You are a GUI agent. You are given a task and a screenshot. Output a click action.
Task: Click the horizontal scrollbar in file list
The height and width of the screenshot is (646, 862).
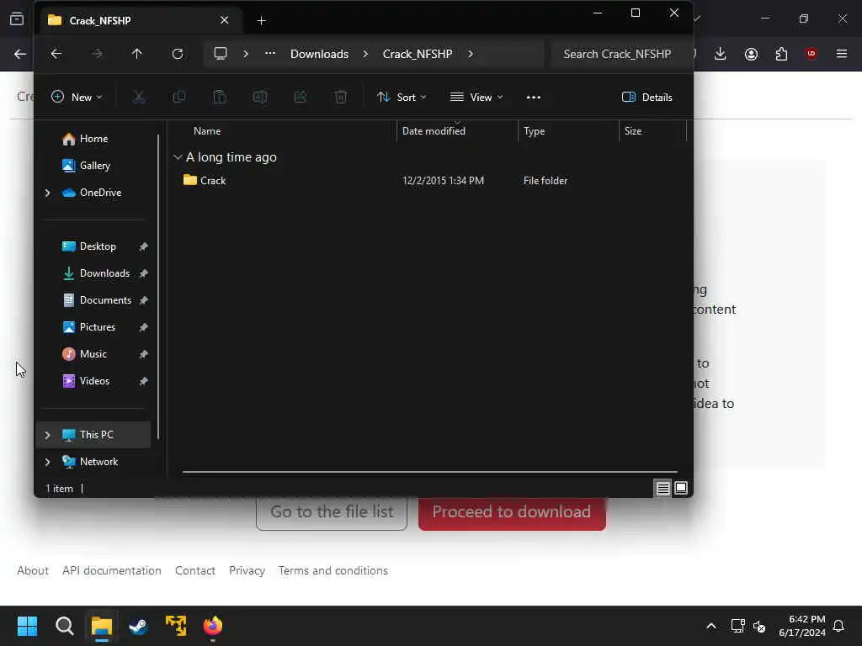pyautogui.click(x=430, y=471)
